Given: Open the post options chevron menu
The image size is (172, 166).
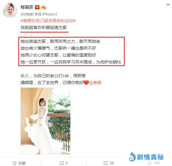Looking at the screenshot, I should coord(168,4).
